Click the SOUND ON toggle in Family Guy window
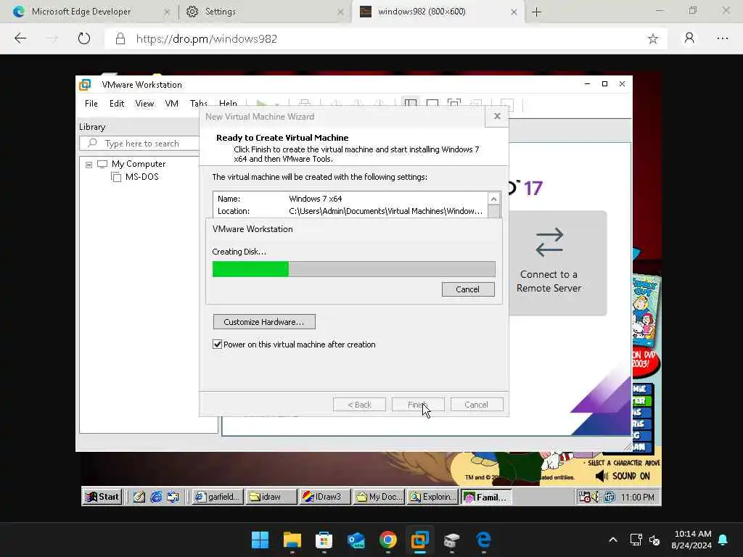This screenshot has width=743, height=557. [623, 476]
